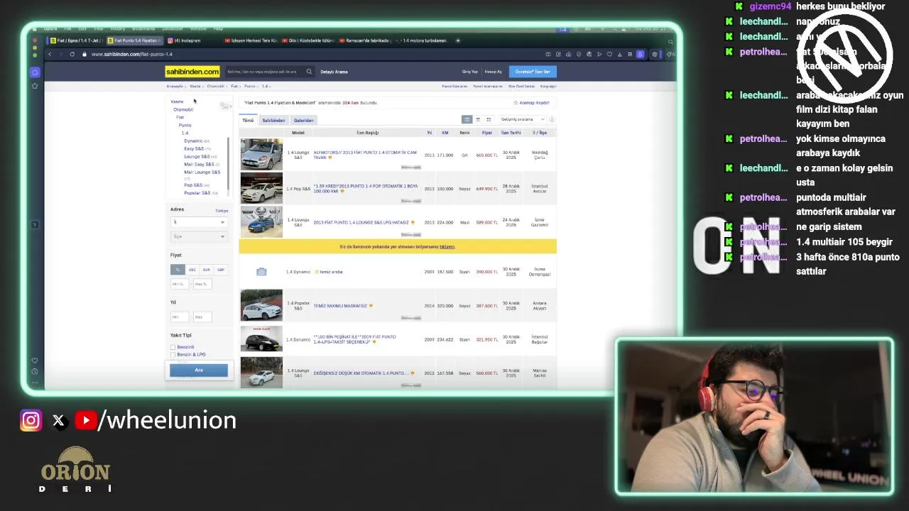Go back with the browser arrow
The width and height of the screenshot is (909, 511).
tap(50, 55)
